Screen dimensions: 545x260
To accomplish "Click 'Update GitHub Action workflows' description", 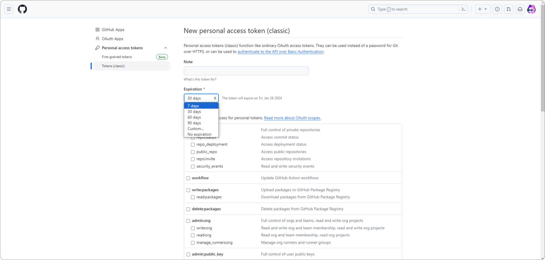I will (290, 178).
